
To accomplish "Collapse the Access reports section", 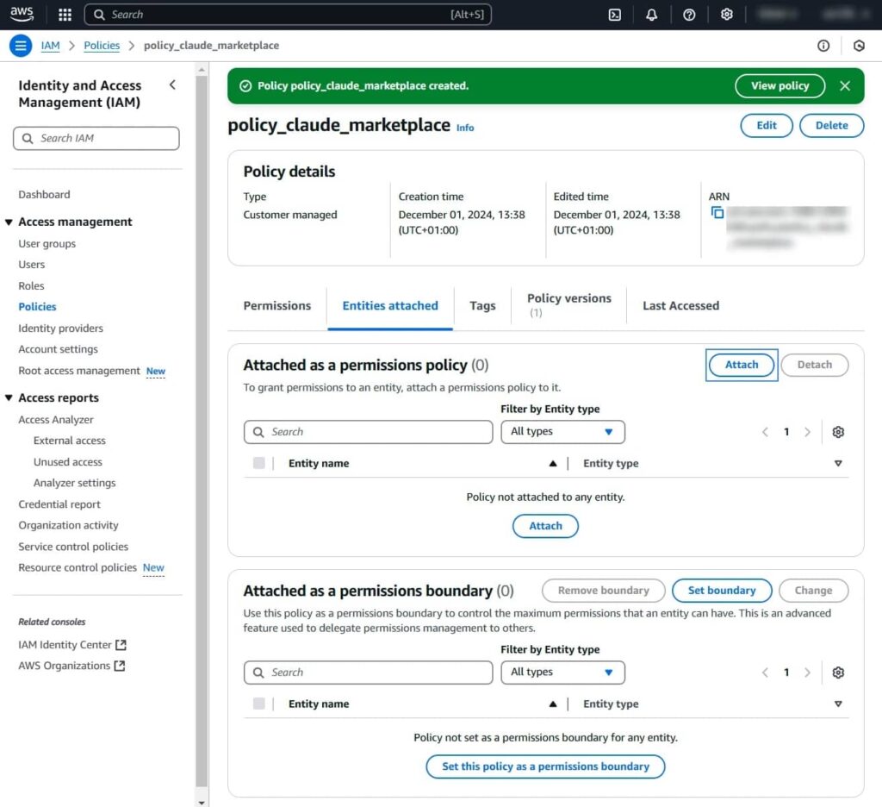I will pyautogui.click(x=9, y=398).
